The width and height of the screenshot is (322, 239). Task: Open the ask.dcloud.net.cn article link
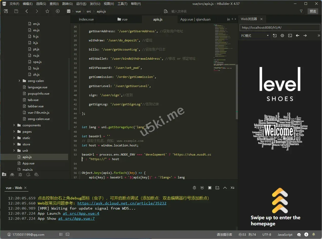tap(122, 203)
